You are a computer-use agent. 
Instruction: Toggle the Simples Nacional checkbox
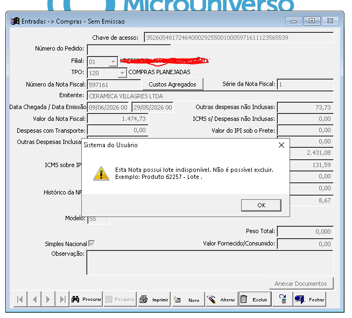pos(91,243)
